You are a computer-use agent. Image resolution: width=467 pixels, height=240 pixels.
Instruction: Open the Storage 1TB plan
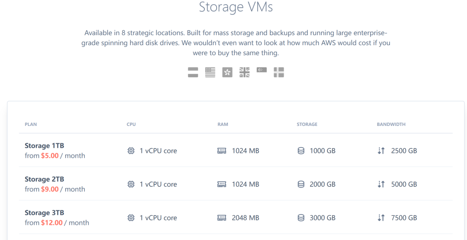pyautogui.click(x=44, y=146)
